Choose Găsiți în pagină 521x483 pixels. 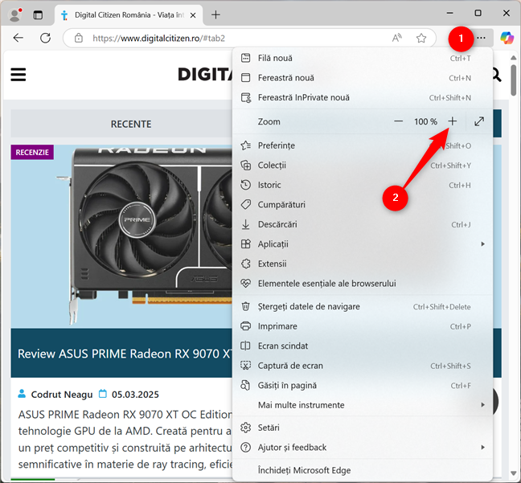click(362, 385)
